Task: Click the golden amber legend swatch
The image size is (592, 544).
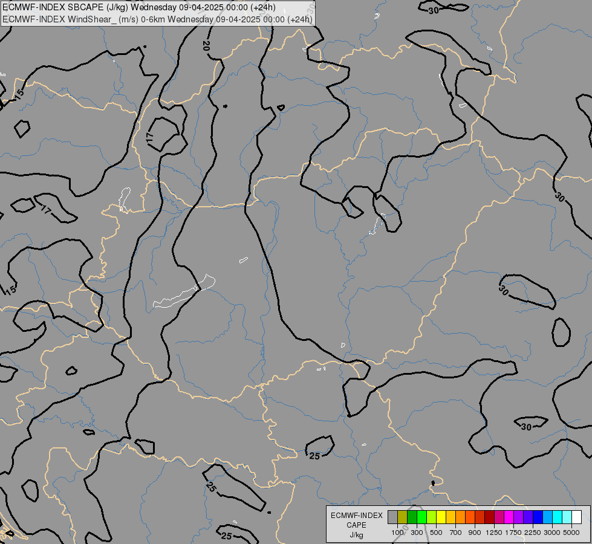Action: click(451, 517)
